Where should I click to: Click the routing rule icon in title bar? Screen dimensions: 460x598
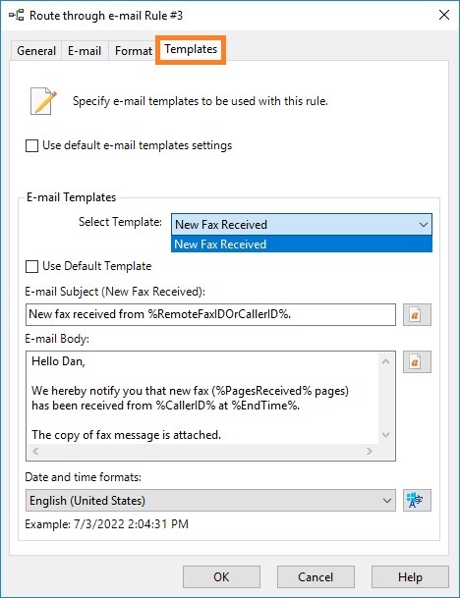(17, 16)
